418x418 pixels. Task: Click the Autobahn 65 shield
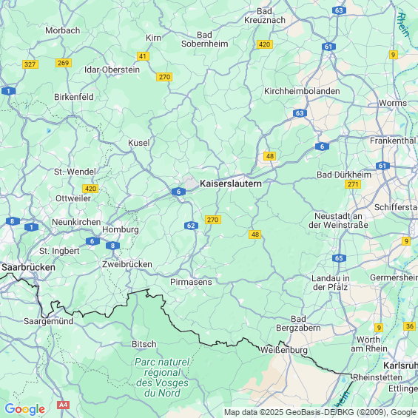(x=339, y=258)
